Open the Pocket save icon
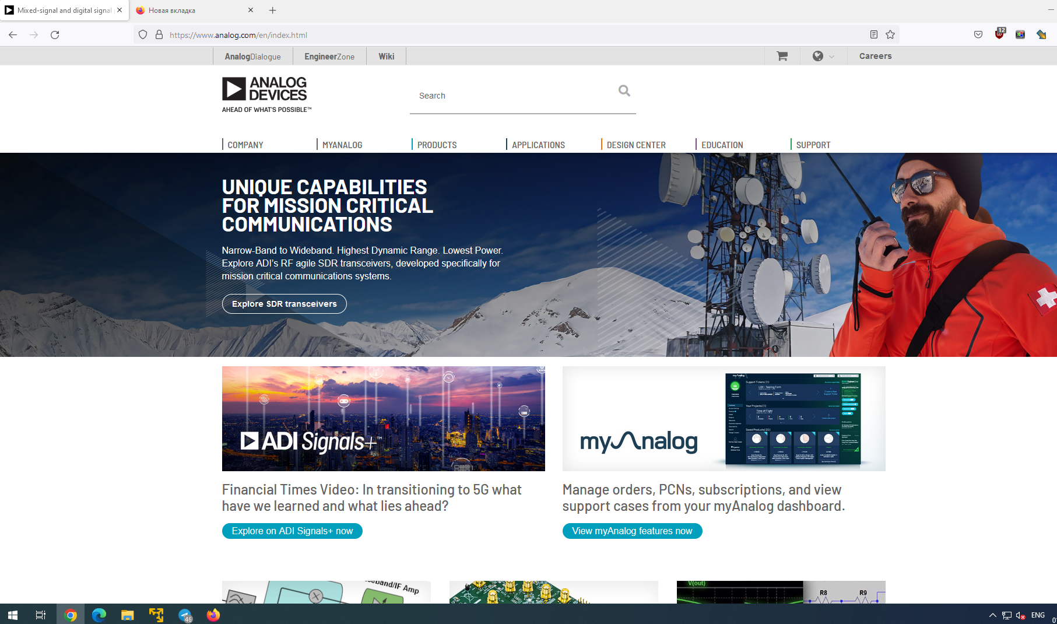 [978, 35]
